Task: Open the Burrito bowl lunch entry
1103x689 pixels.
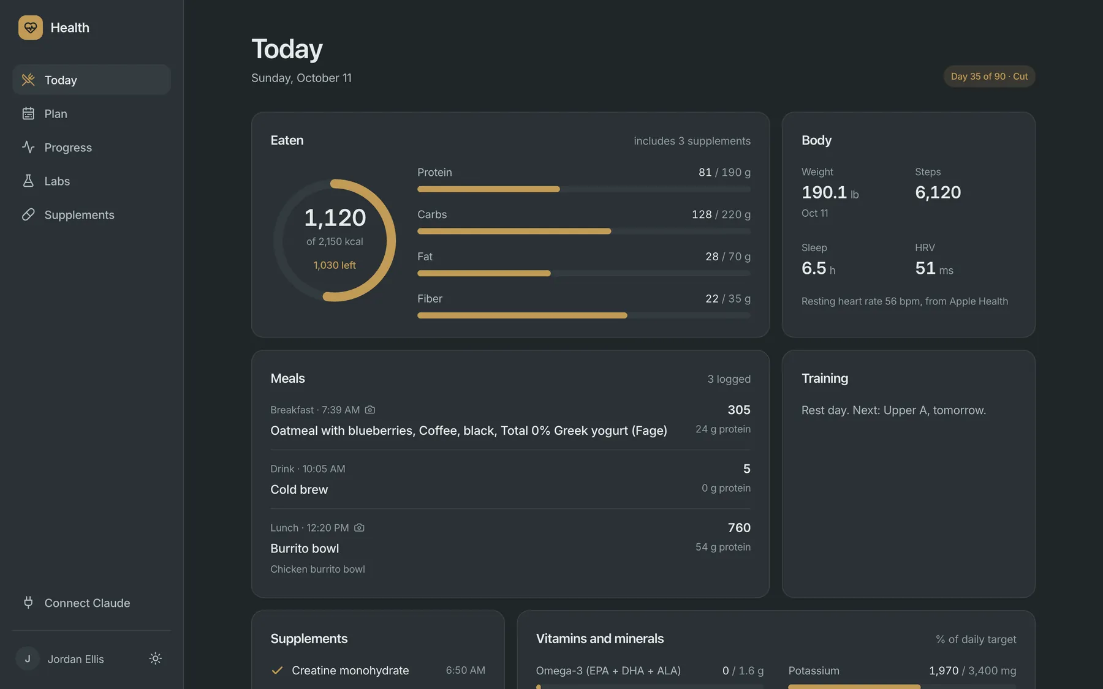Action: (x=510, y=548)
